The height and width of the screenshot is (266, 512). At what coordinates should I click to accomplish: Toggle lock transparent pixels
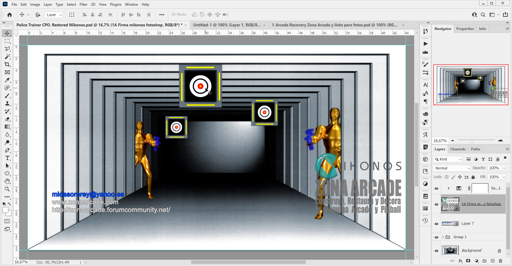tap(447, 177)
